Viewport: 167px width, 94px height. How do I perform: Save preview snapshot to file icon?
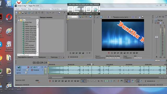click(x=143, y=17)
